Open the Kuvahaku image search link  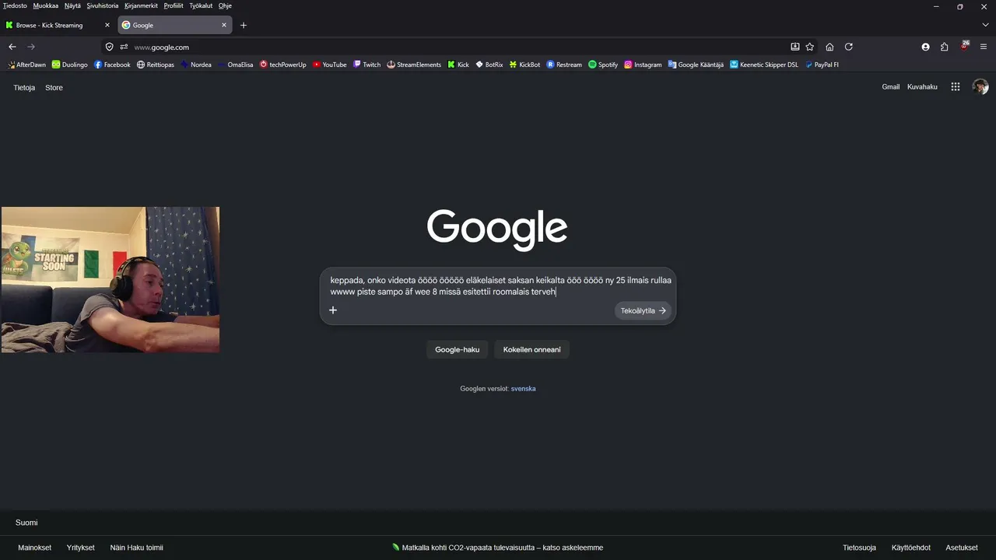point(922,87)
